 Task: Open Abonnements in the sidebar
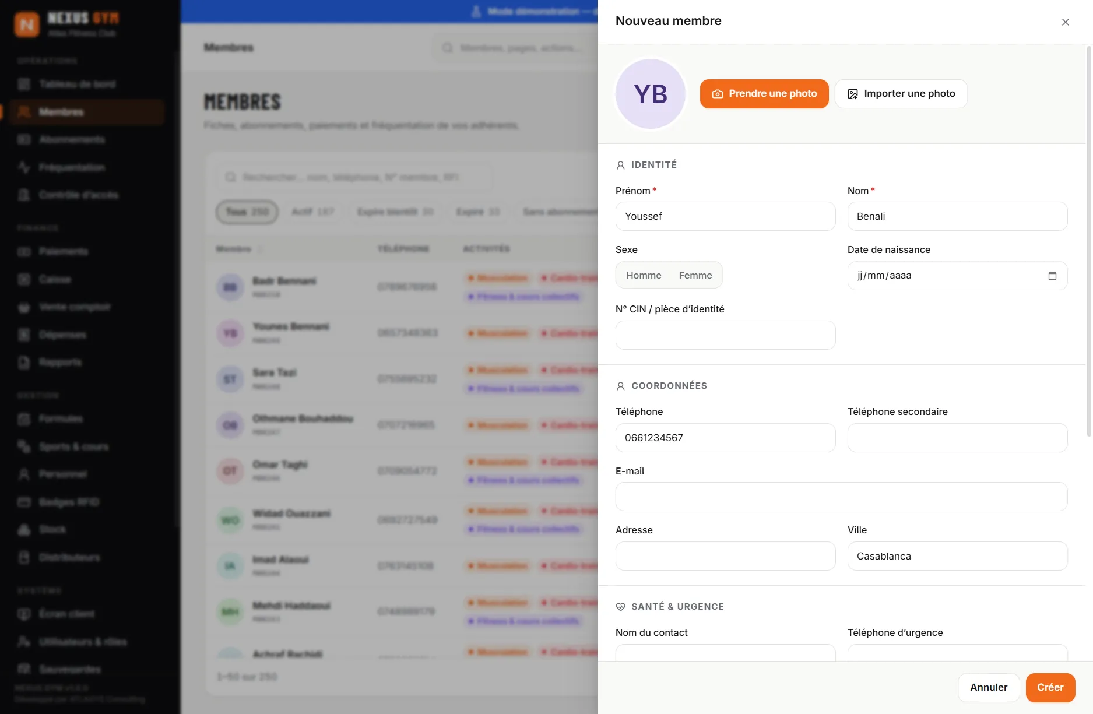click(87, 140)
